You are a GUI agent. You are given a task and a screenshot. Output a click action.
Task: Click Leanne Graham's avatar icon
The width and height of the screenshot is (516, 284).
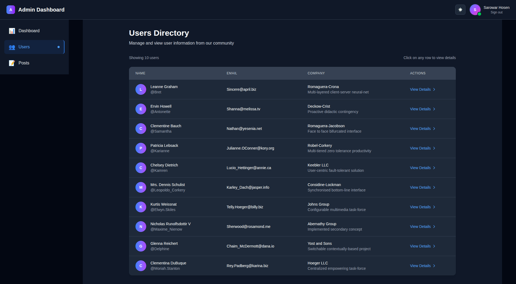141,89
